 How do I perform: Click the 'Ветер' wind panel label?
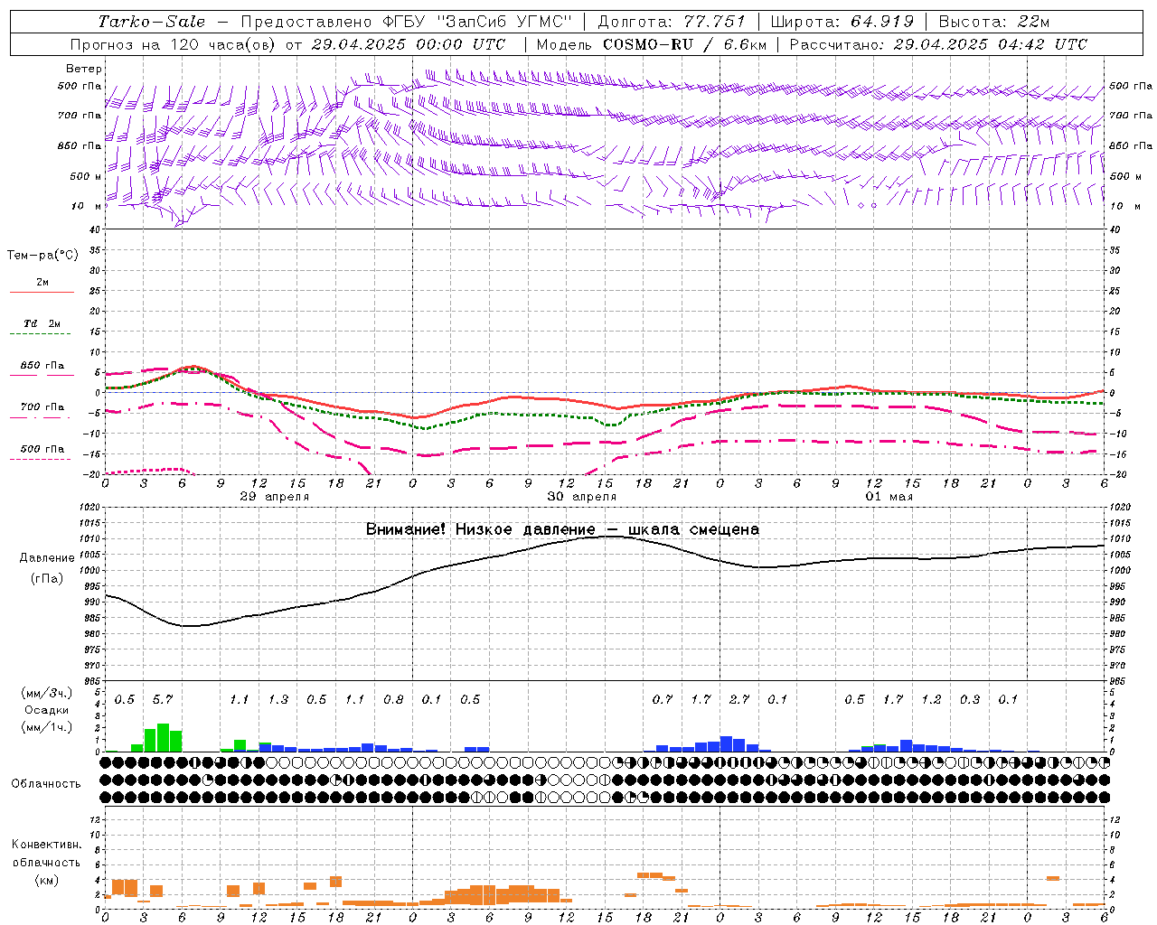[x=84, y=69]
